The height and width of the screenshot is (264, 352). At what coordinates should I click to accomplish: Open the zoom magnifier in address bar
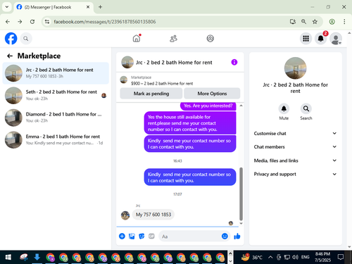pyautogui.click(x=303, y=22)
